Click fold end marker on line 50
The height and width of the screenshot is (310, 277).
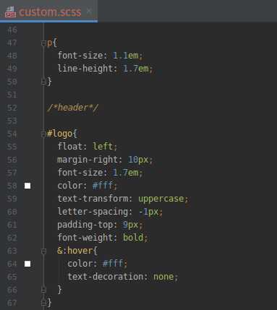[43, 82]
